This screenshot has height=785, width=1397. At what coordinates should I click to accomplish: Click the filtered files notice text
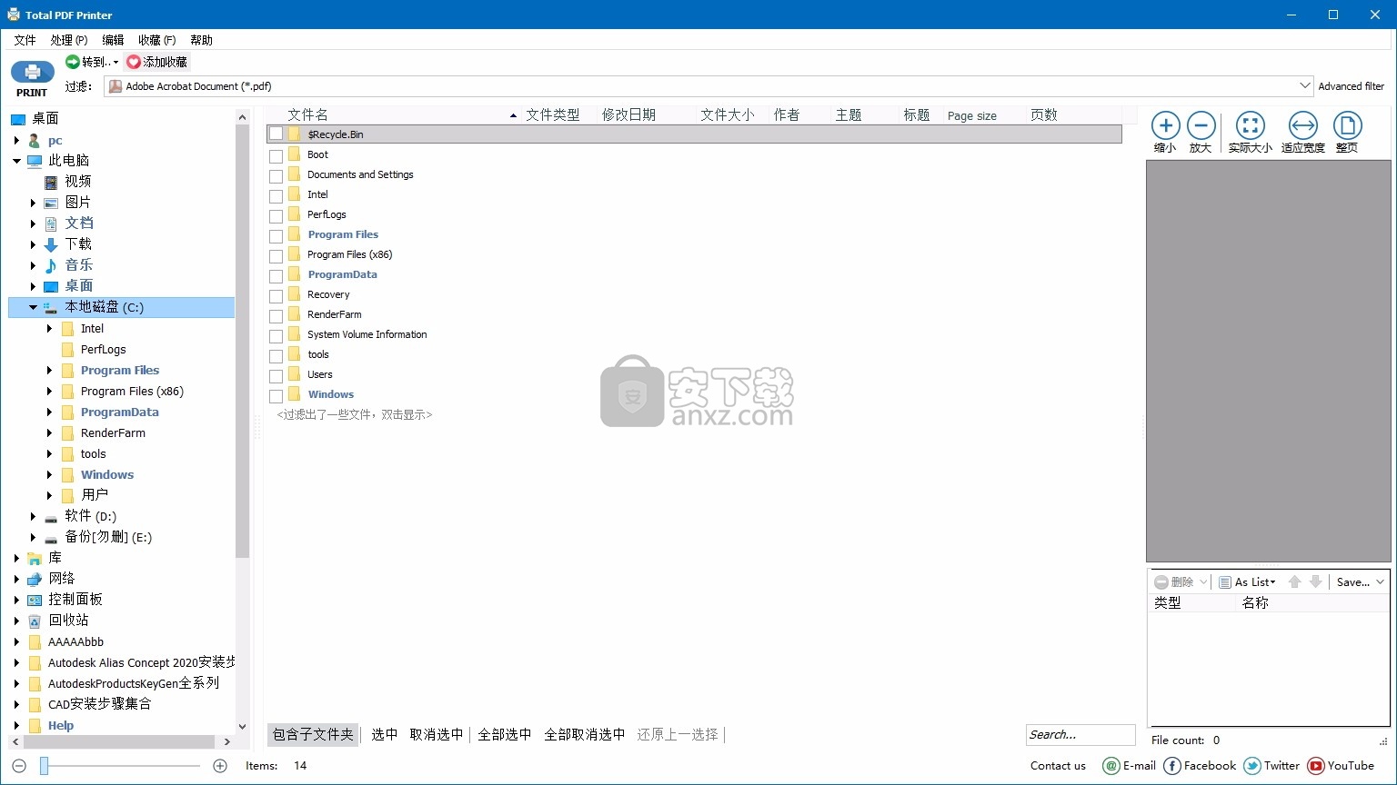[355, 414]
